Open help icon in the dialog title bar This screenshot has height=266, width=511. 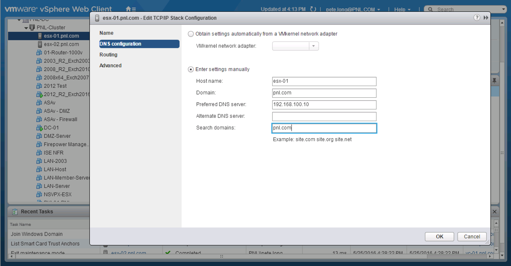point(477,18)
